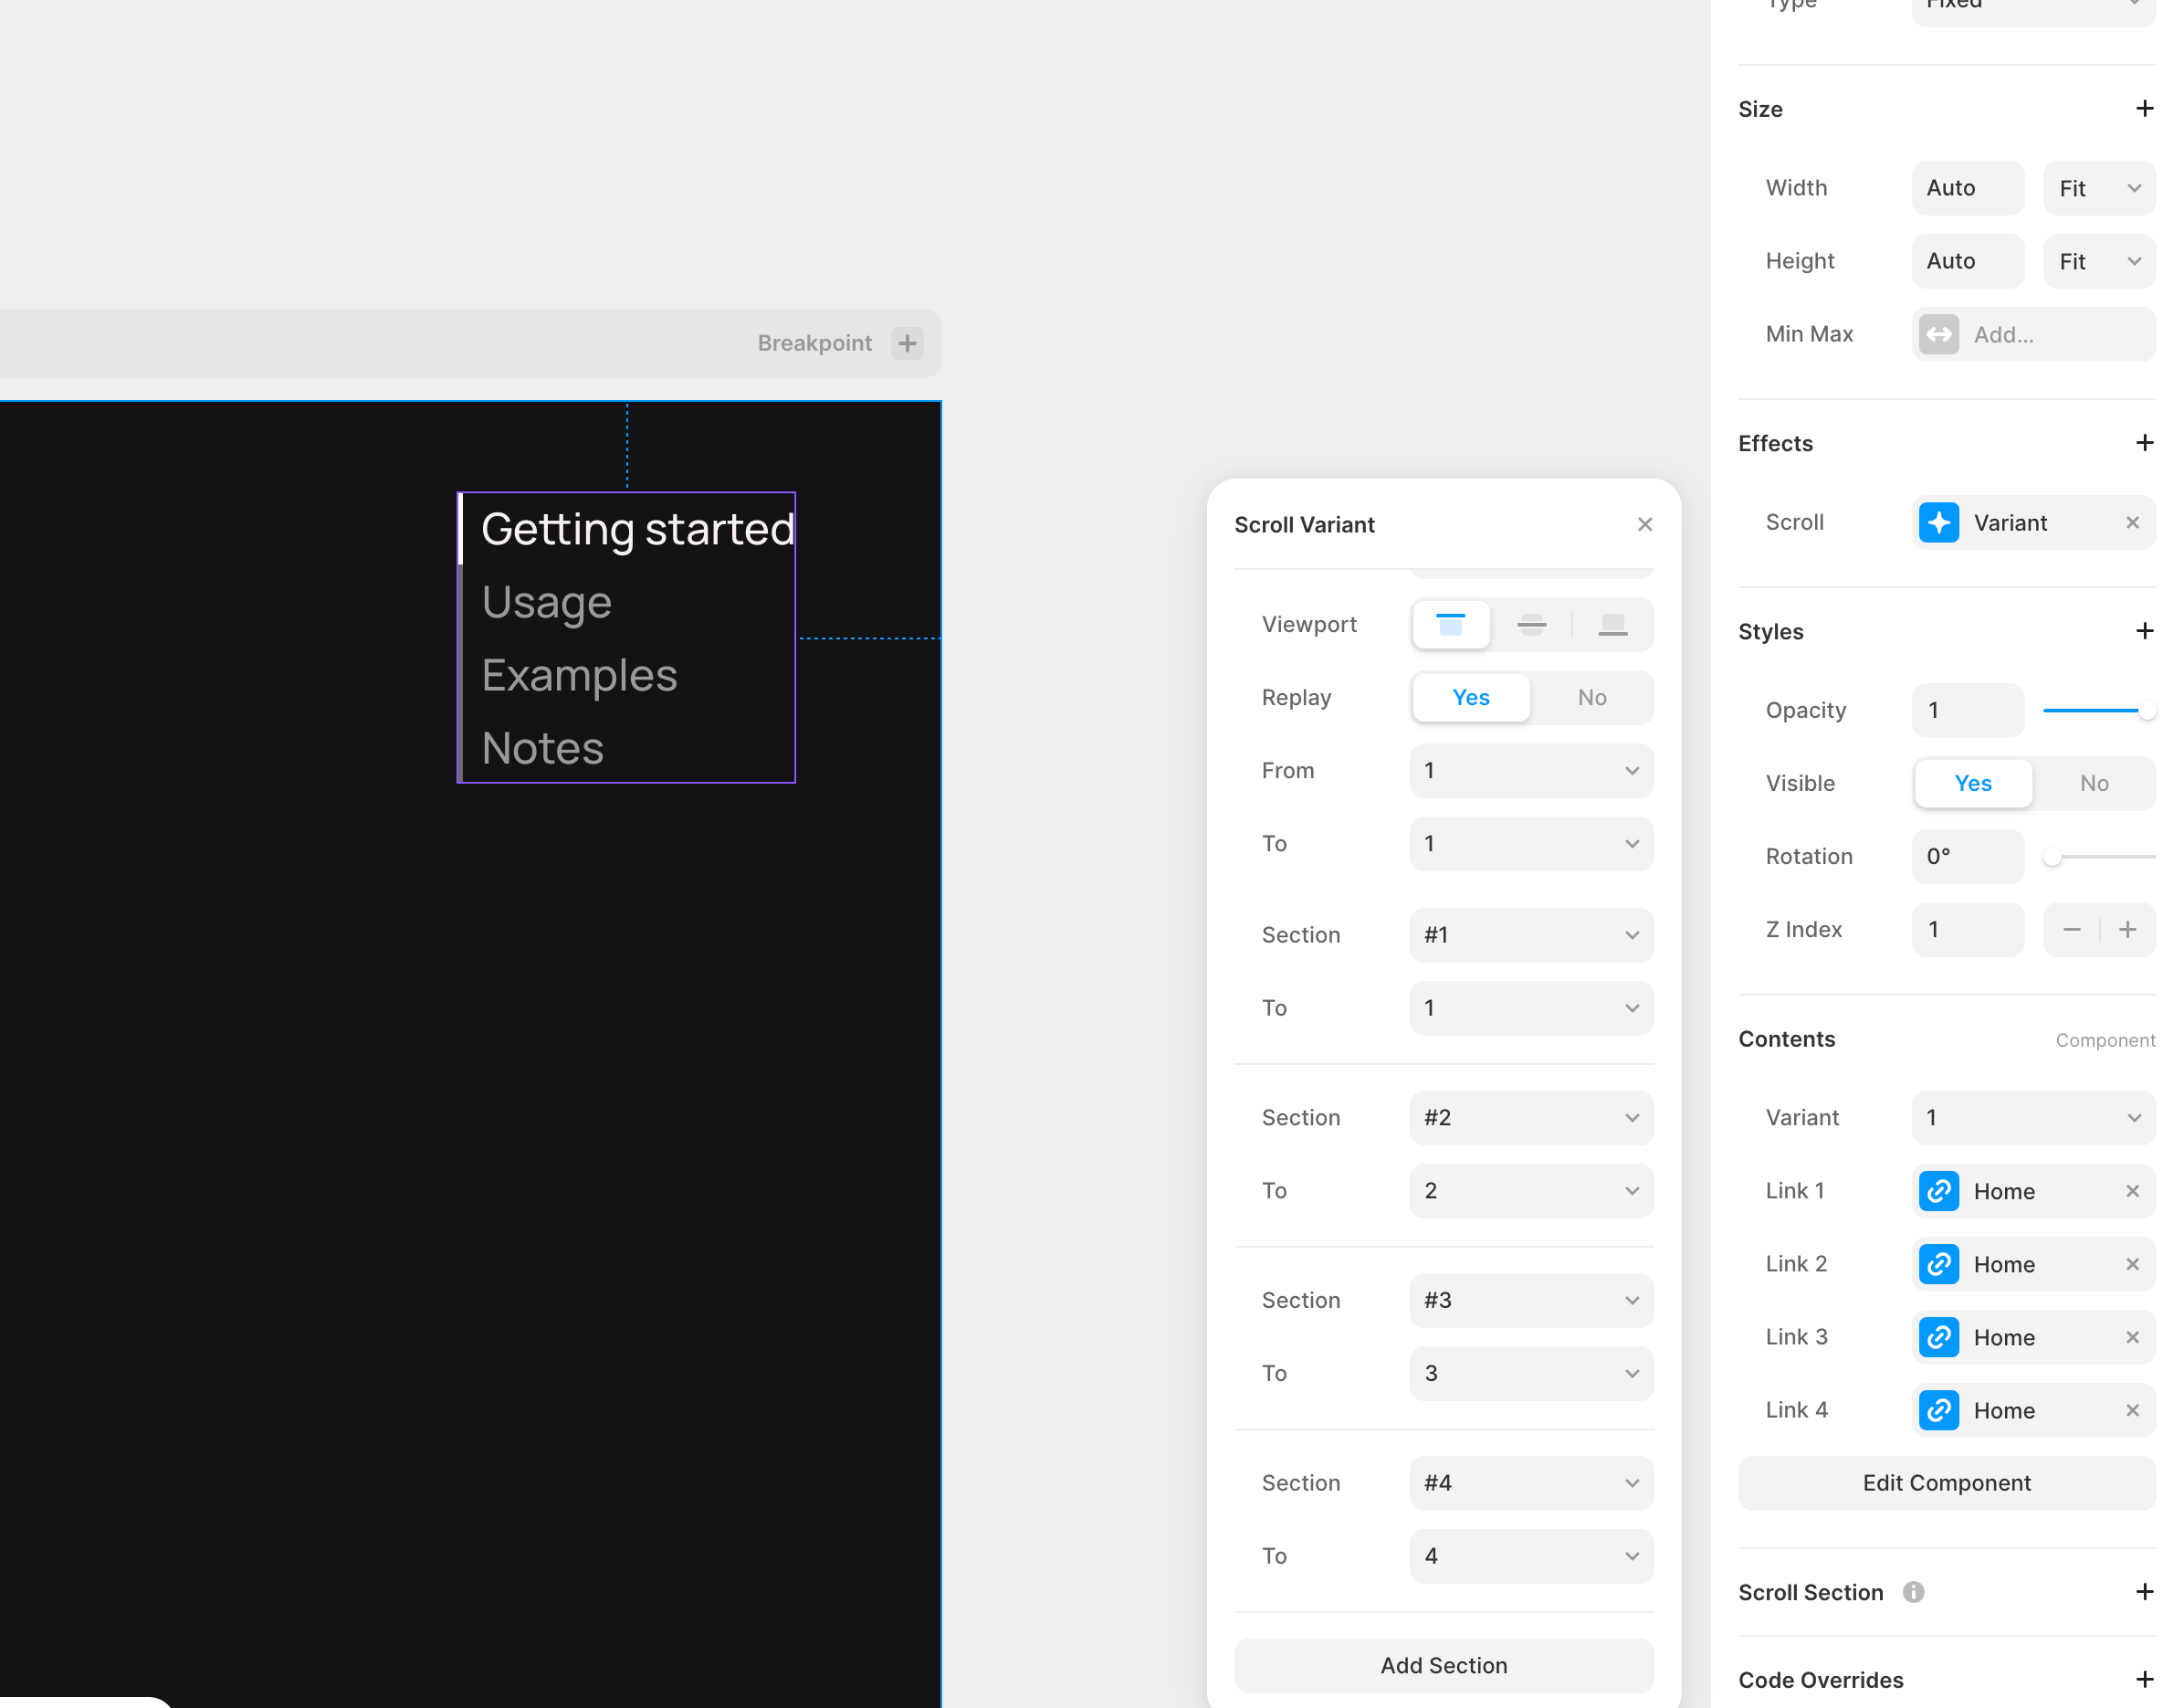
Task: Edit the Opacity value field
Action: tap(1968, 711)
